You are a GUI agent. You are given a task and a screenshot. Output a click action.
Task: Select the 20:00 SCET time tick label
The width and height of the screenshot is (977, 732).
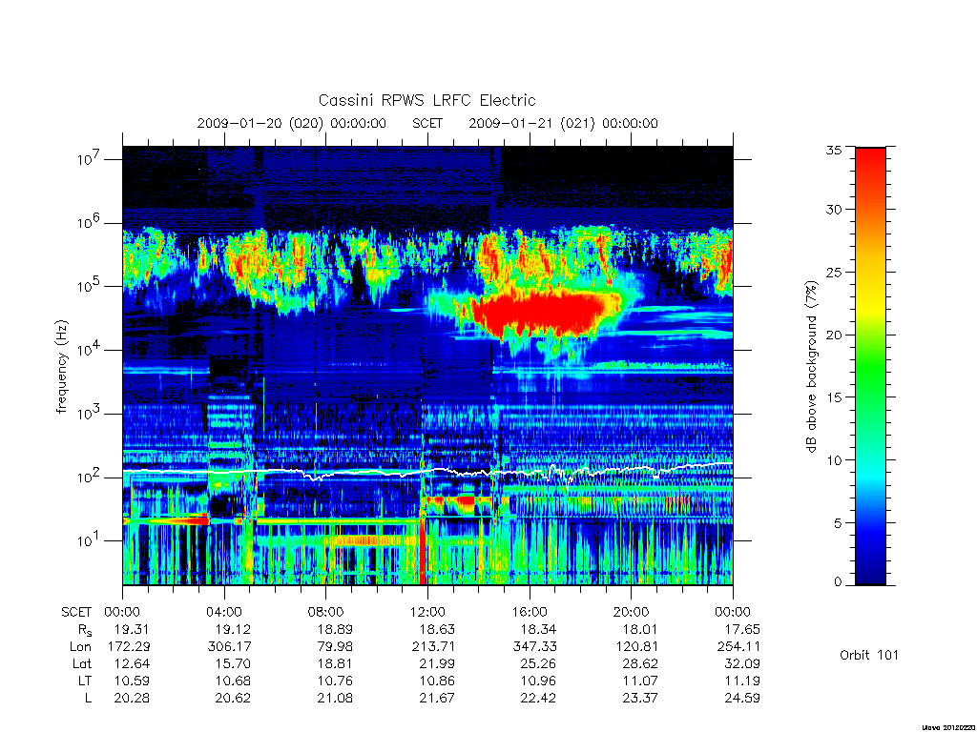[x=632, y=612]
